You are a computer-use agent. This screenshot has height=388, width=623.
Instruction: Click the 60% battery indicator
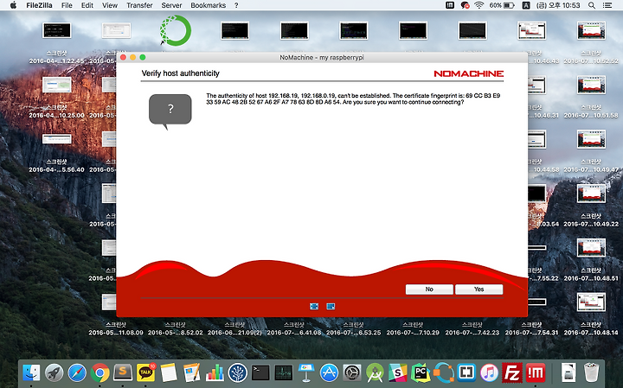tap(502, 5)
